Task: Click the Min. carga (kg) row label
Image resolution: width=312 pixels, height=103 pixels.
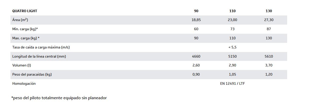Action: pos(25,29)
